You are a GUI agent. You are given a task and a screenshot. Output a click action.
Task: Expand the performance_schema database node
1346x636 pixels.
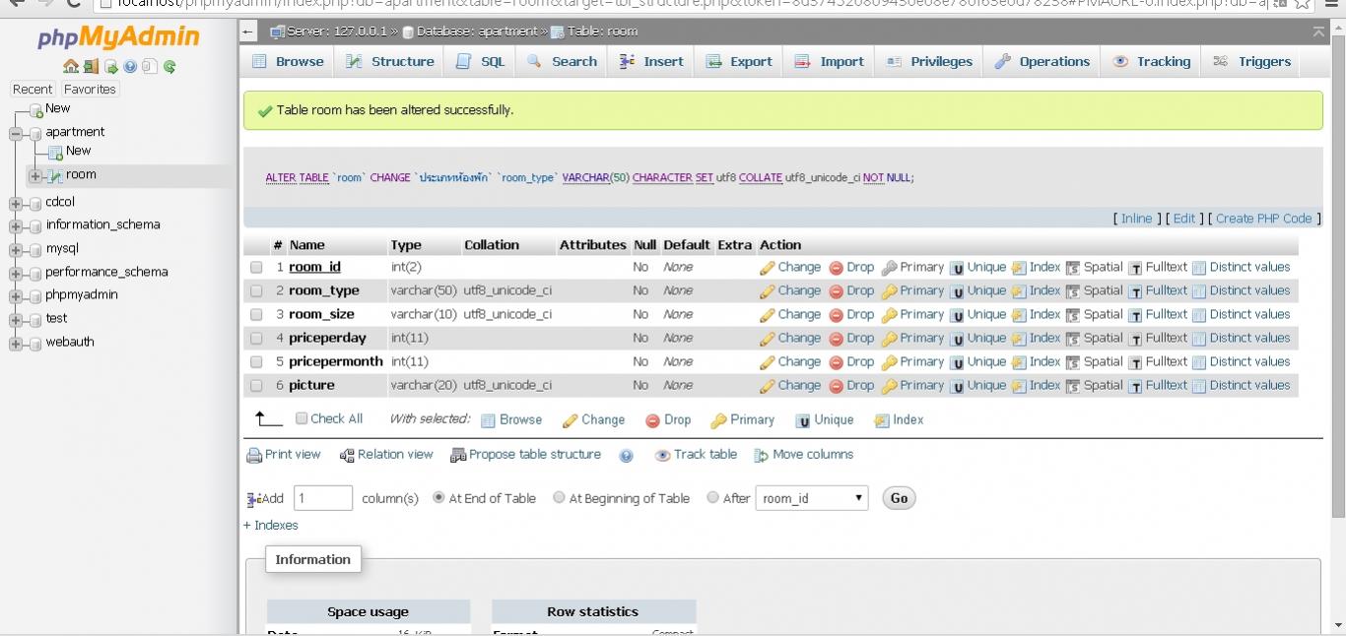(x=15, y=273)
